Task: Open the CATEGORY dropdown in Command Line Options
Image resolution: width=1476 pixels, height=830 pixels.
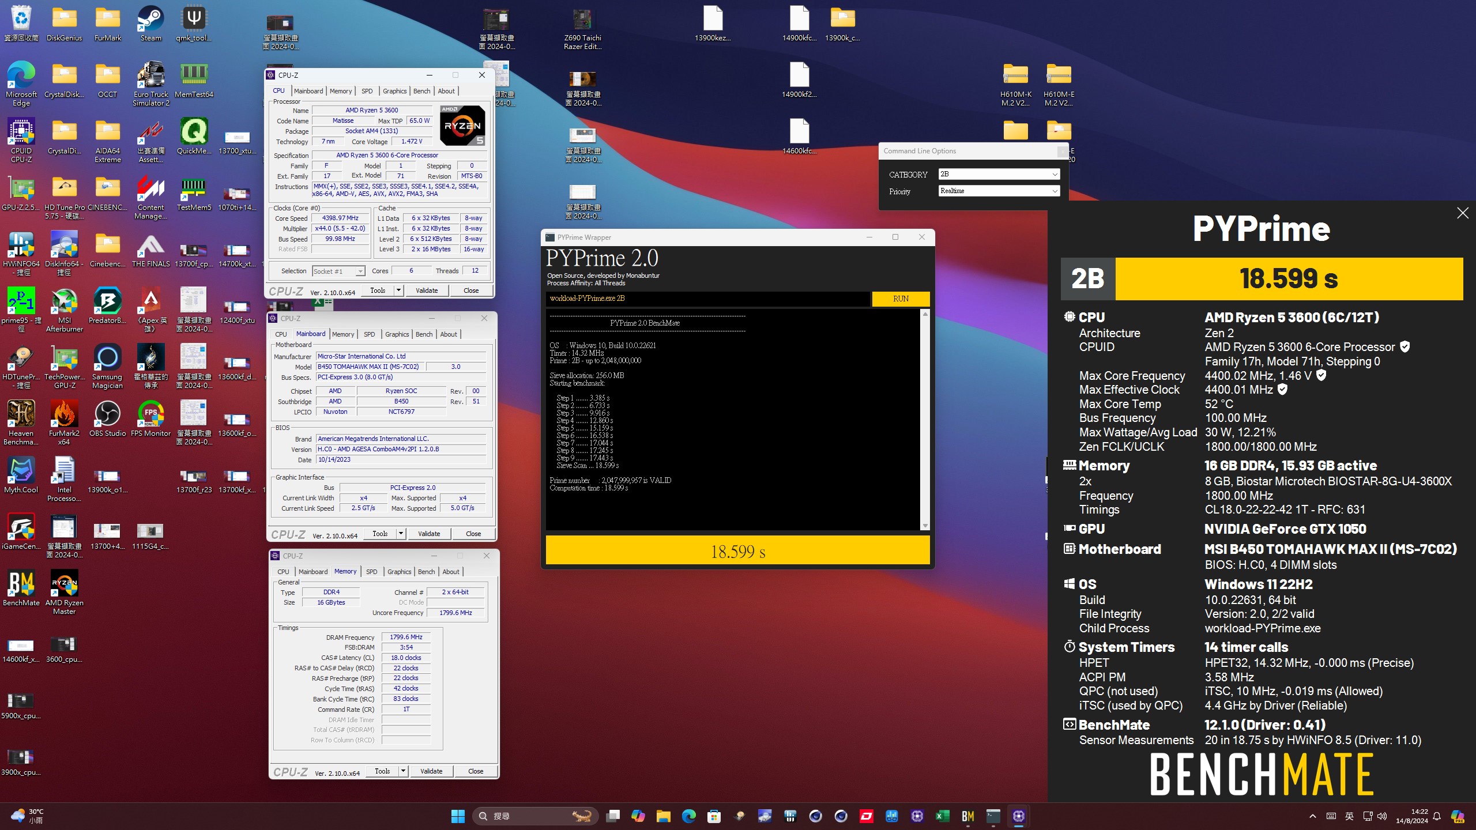Action: [x=999, y=174]
